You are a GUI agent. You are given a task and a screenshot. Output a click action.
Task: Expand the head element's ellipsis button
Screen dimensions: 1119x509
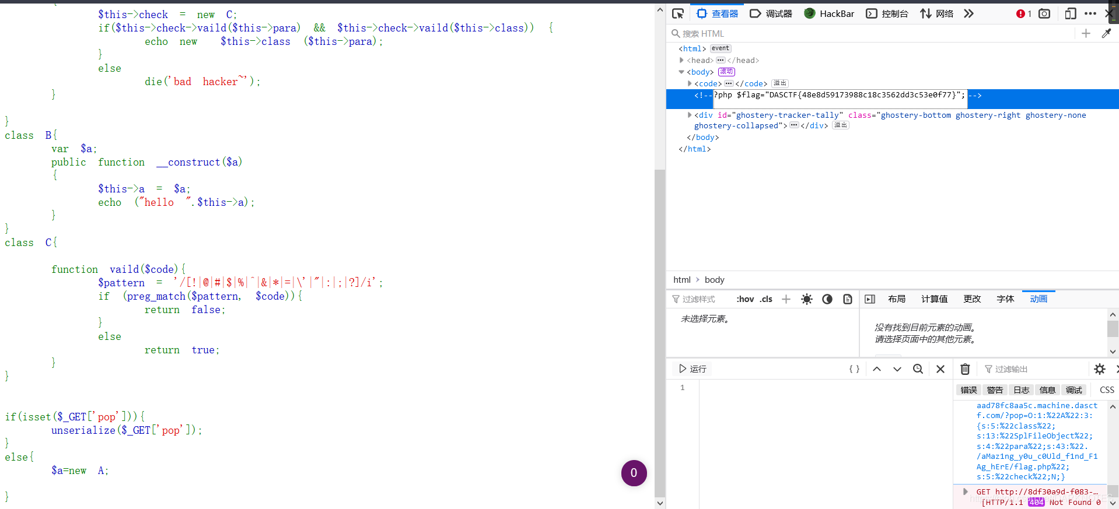click(x=721, y=60)
